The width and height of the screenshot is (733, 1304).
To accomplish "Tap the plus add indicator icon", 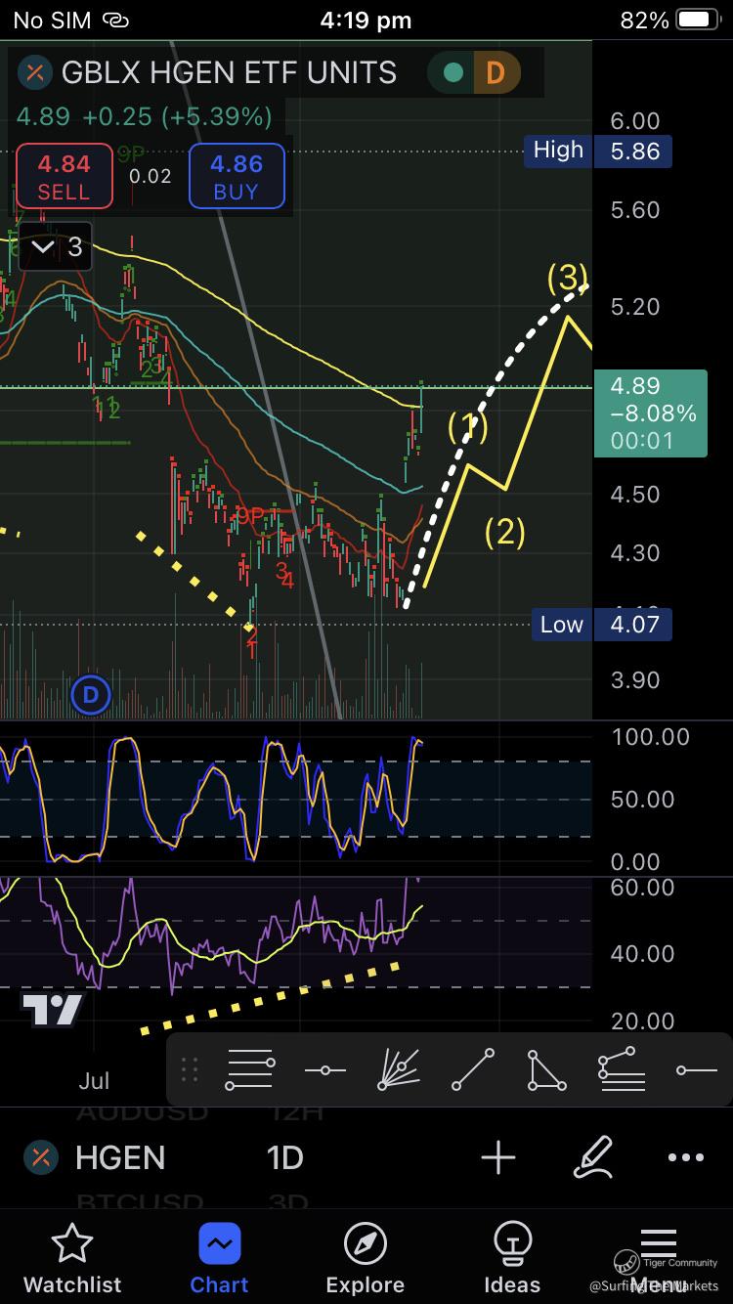I will [498, 1157].
